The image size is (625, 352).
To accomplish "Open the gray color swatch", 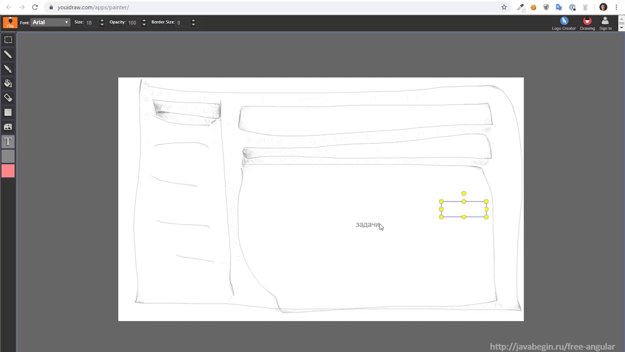I will click(x=8, y=156).
